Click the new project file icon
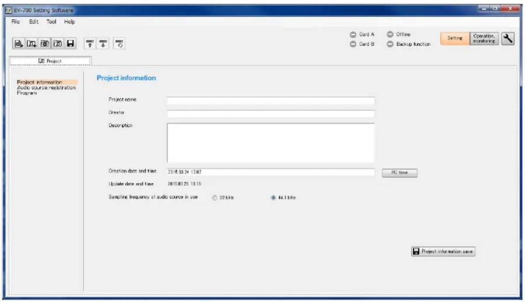 pyautogui.click(x=18, y=43)
